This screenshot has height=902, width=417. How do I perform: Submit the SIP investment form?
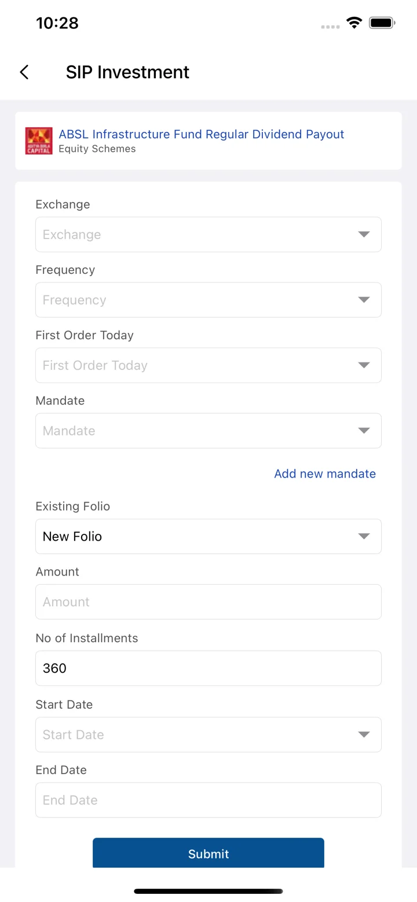(x=209, y=853)
